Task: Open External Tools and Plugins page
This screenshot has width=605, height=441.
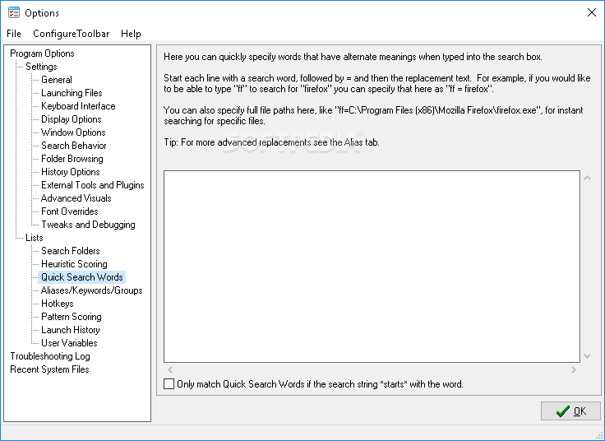Action: pos(93,184)
